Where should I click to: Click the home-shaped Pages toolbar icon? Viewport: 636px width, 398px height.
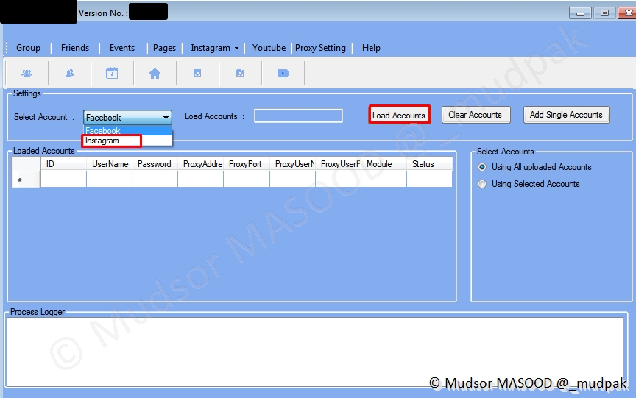coord(155,74)
